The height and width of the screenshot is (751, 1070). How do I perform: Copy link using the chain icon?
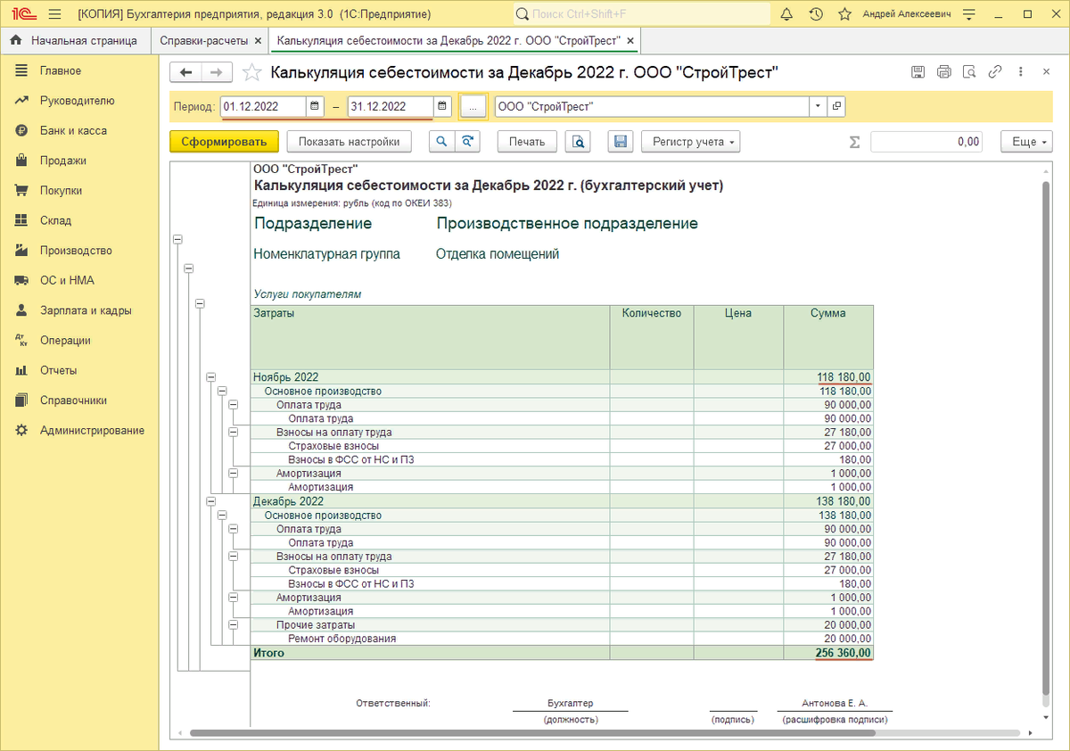(x=995, y=73)
